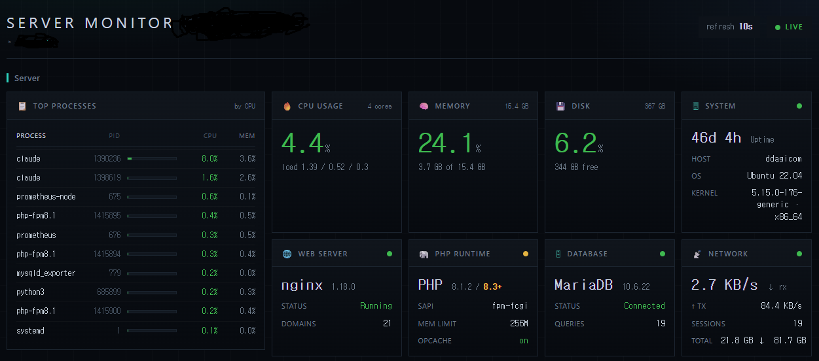
Task: Click the CPU bar in prometheus-node row
Action: click(x=152, y=197)
